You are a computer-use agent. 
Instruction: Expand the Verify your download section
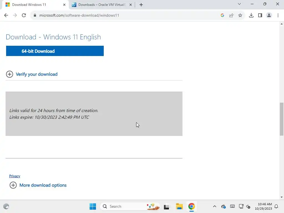pos(32,74)
